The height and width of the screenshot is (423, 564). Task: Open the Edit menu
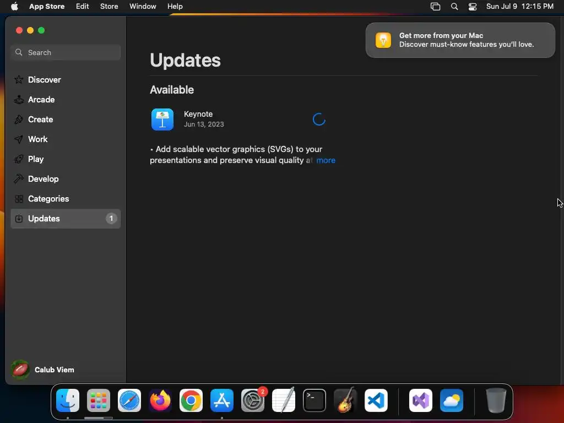[x=83, y=6]
